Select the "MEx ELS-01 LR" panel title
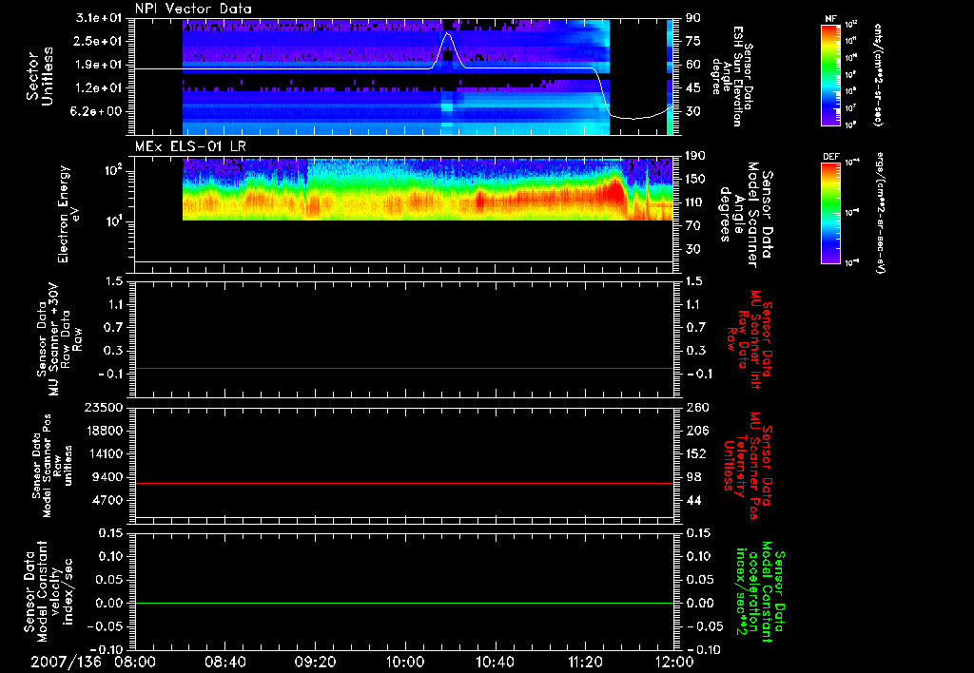974x673 pixels. (190, 146)
